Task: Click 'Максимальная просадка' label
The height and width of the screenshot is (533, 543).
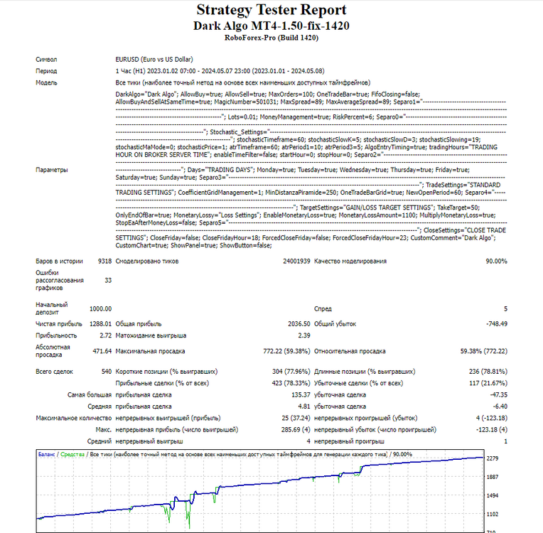Action: click(150, 351)
